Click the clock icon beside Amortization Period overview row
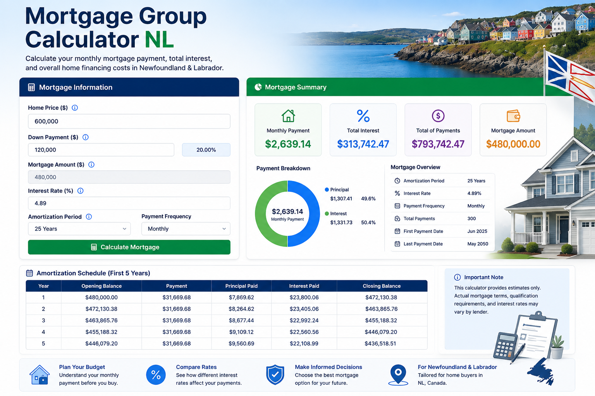The width and height of the screenshot is (595, 396). pos(397,181)
